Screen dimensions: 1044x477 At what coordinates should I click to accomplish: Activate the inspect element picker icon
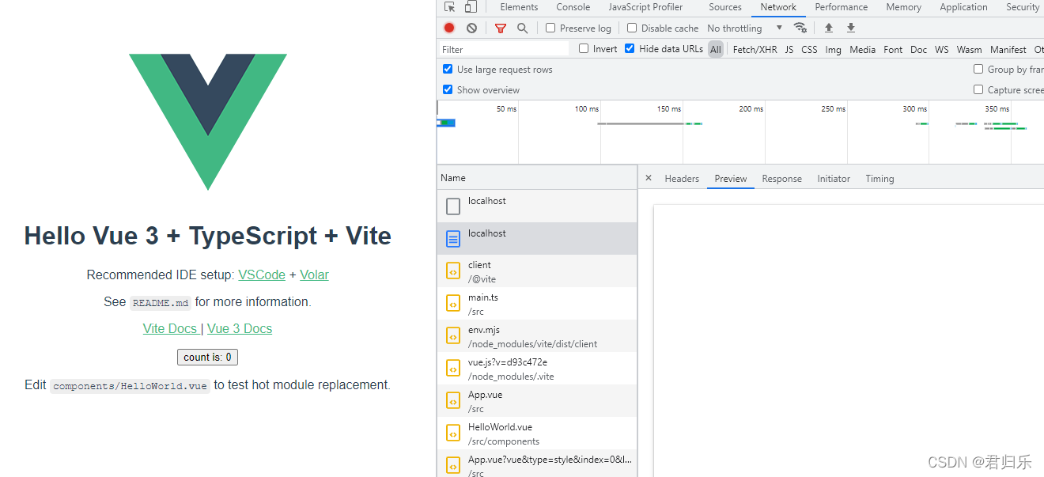(x=450, y=7)
